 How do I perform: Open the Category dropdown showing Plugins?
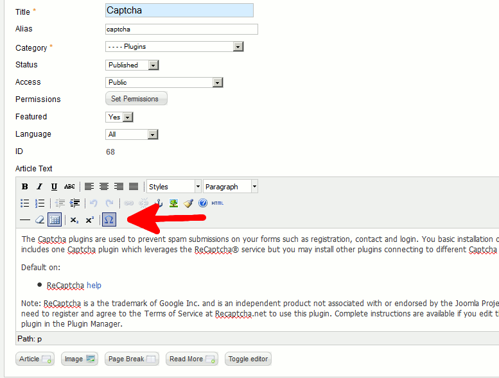(x=175, y=47)
